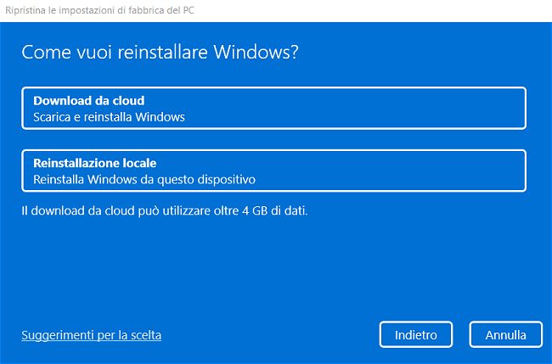The width and height of the screenshot is (552, 364).
Task: Click the blank blue area above the Annulla button
Action: [504, 272]
